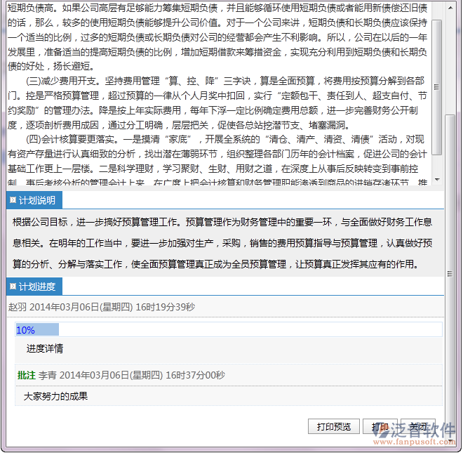The width and height of the screenshot is (463, 453).
Task: Click the green 批注 annotation label
Action: tap(26, 375)
